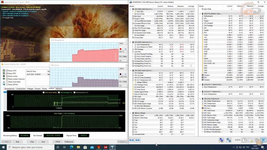Viewport: 267px width, 150px height.
Task: Click the HWiNFO network computers icon
Action: tap(221, 140)
